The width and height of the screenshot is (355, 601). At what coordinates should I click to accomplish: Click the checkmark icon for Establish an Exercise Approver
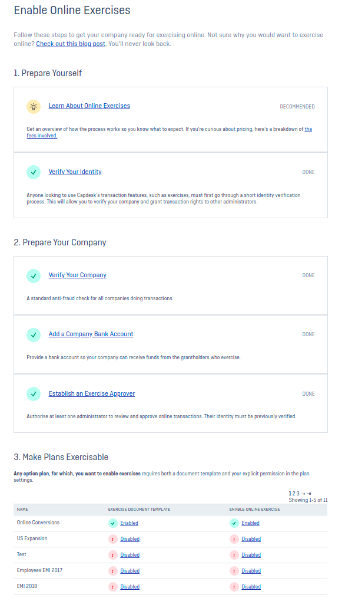(x=34, y=393)
